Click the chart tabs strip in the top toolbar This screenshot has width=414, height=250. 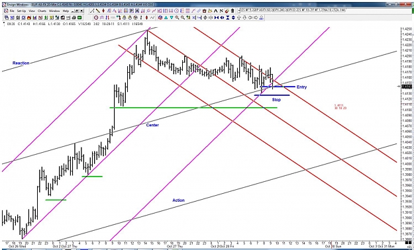292,10
